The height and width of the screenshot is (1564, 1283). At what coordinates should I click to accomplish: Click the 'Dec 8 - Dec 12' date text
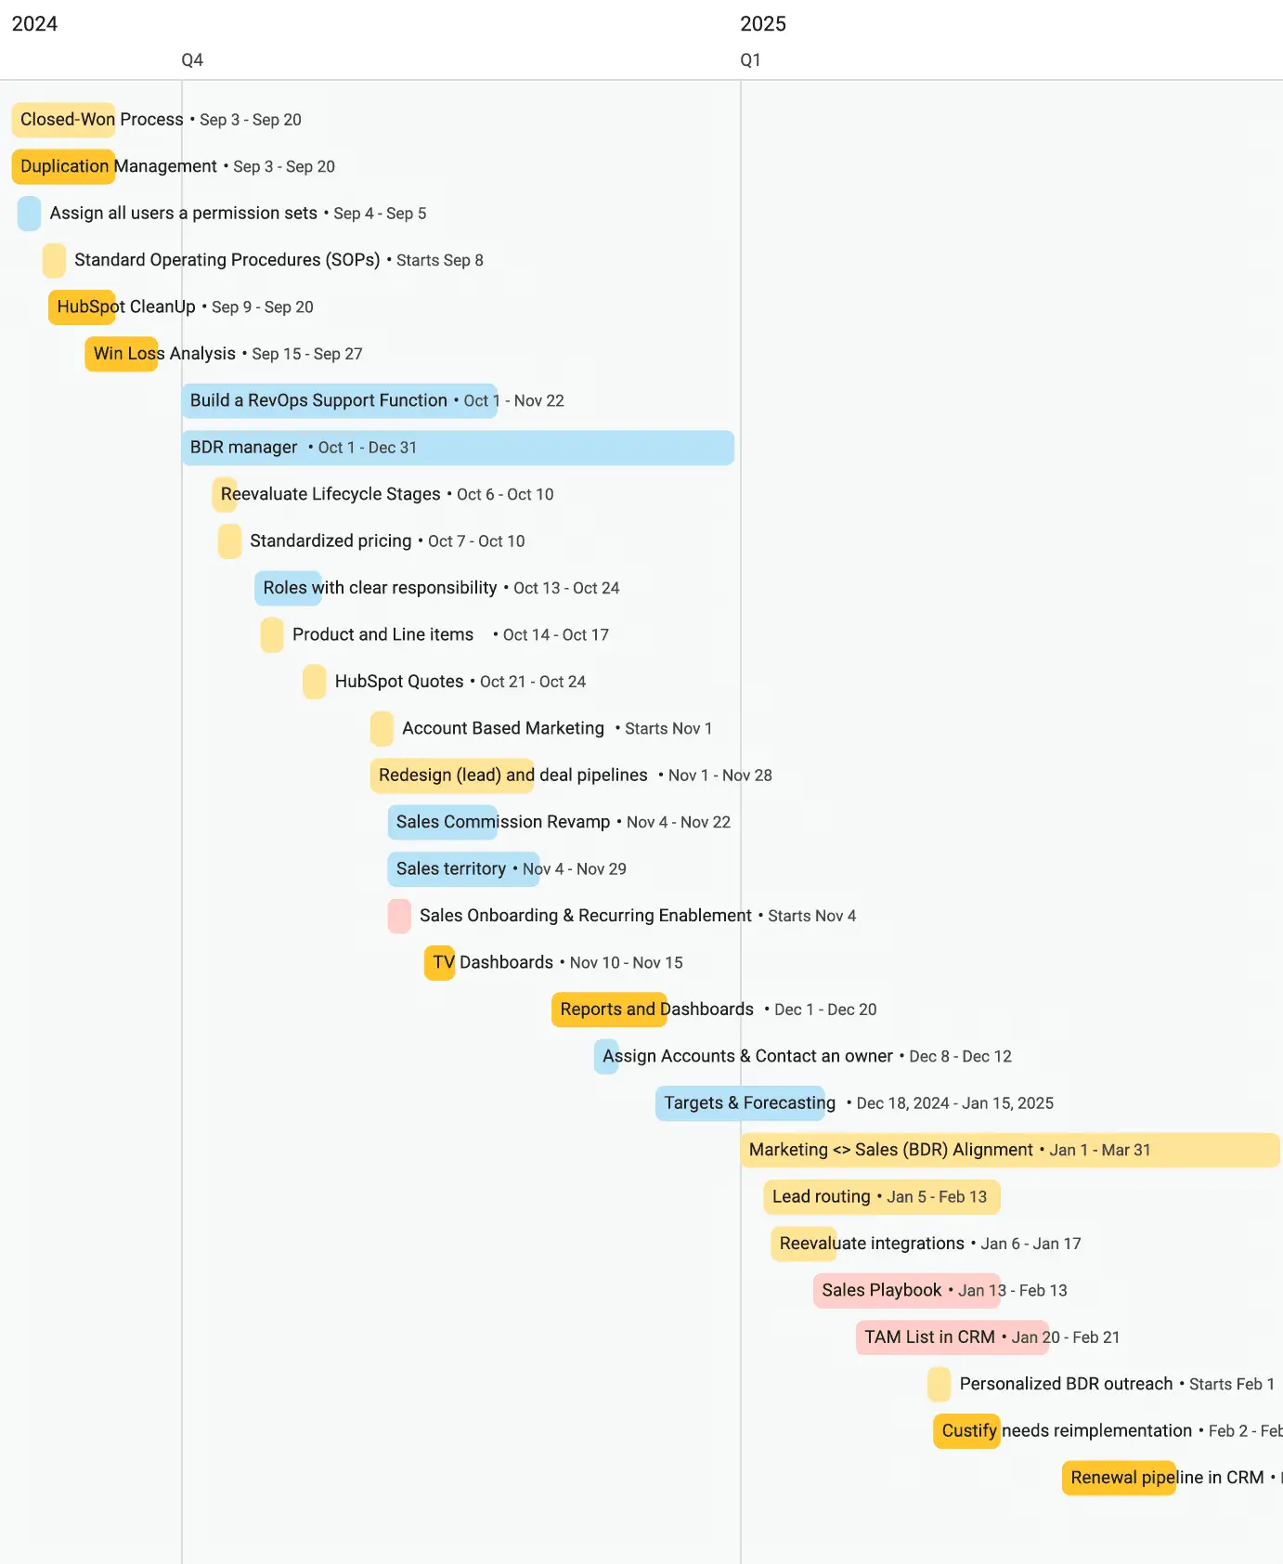pyautogui.click(x=961, y=1057)
